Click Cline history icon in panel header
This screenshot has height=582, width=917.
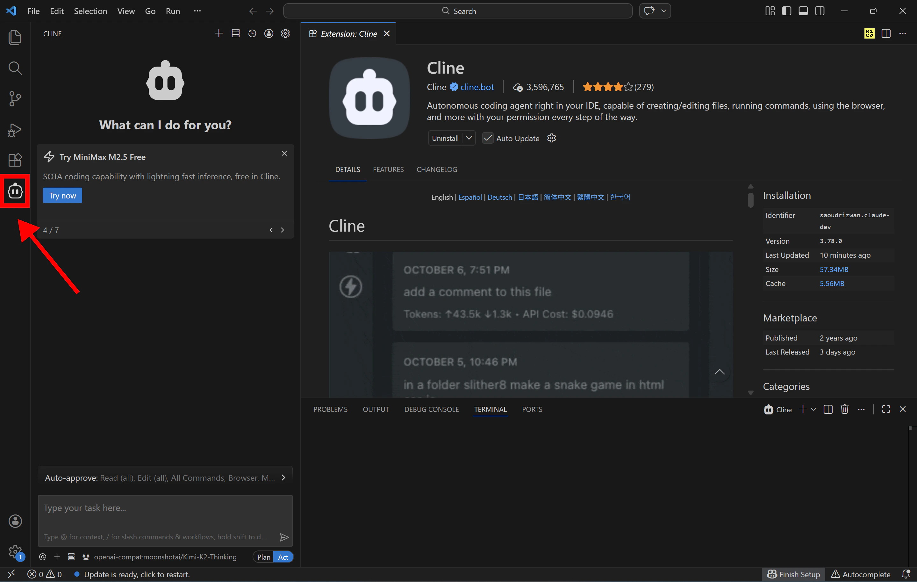point(252,33)
